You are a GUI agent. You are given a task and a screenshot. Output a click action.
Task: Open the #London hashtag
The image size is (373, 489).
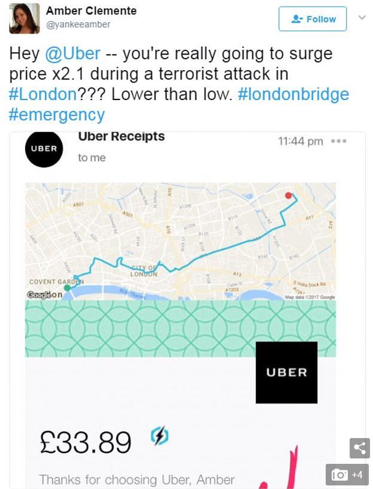coord(43,94)
